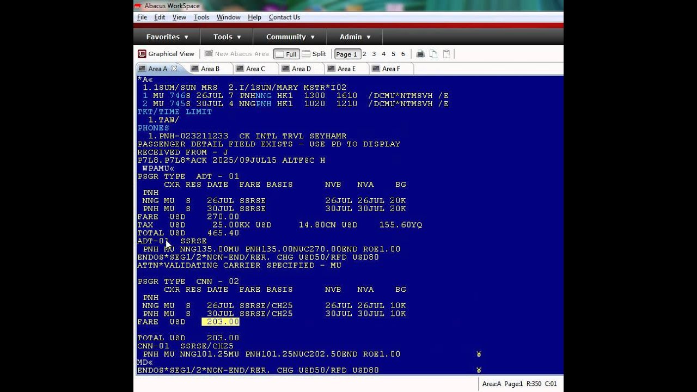The height and width of the screenshot is (392, 697).
Task: Click the copy icon in toolbar
Action: [x=433, y=54]
